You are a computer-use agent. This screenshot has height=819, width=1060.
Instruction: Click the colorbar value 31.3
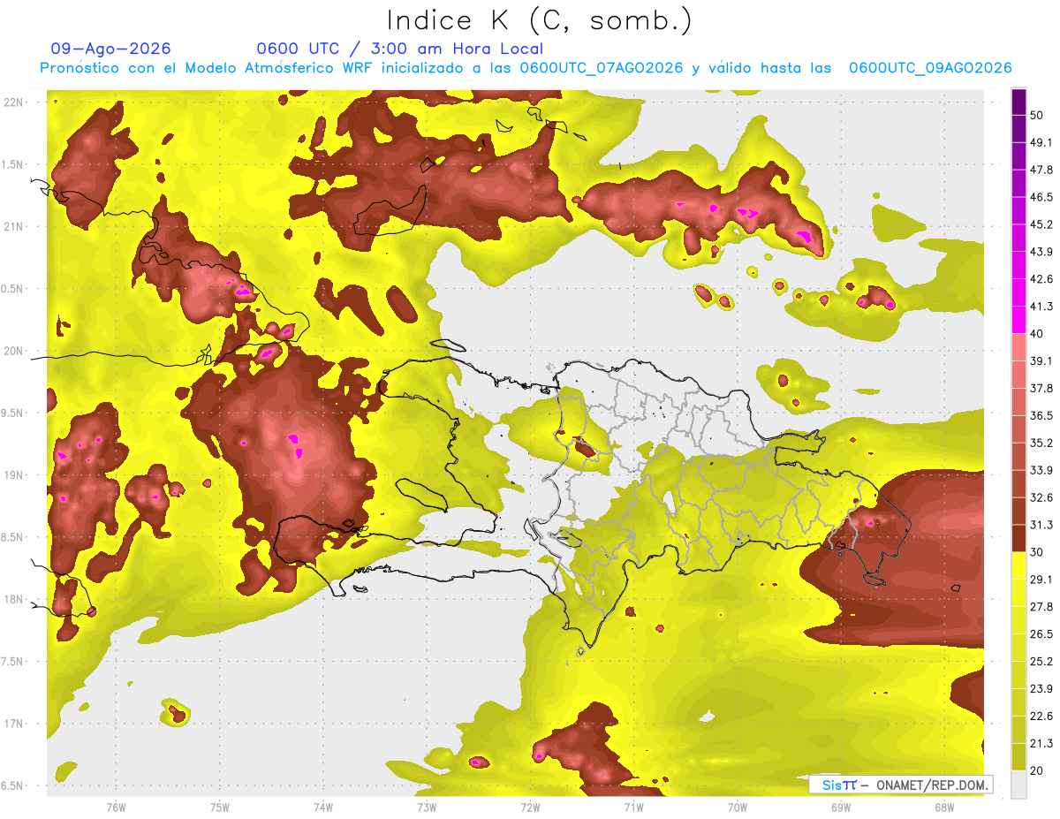(x=1041, y=525)
